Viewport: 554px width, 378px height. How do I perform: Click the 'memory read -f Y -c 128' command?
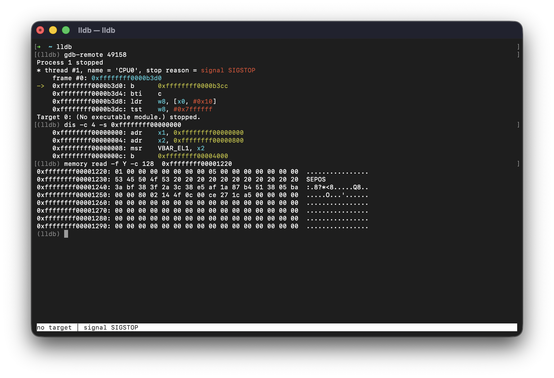pyautogui.click(x=109, y=164)
